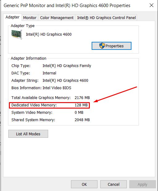Click the List All Modes button
This screenshot has width=158, height=191.
point(28,134)
